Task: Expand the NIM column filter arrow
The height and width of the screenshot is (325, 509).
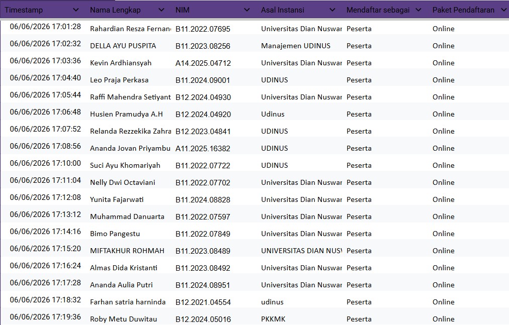Action: coord(247,10)
